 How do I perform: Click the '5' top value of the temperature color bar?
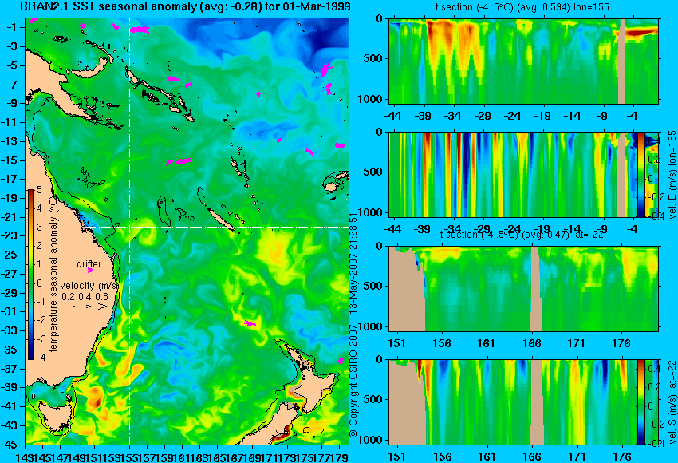[x=39, y=190]
